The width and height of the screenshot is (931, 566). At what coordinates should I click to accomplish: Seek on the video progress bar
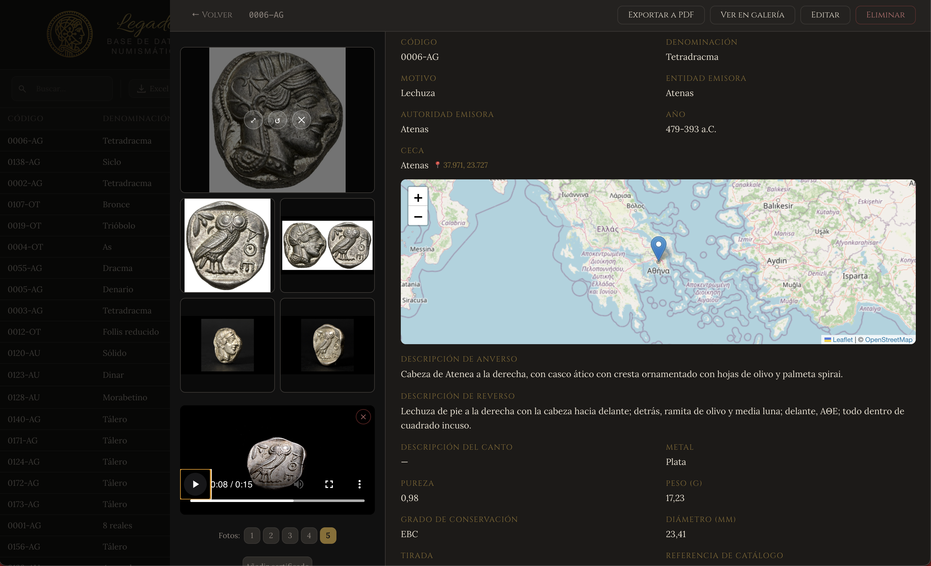[x=277, y=501]
